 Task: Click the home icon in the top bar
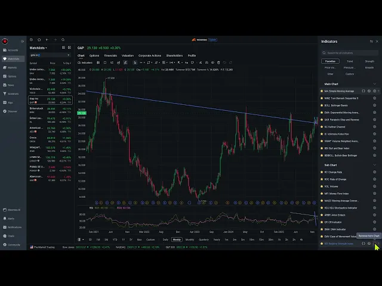pyautogui.click(x=39, y=40)
